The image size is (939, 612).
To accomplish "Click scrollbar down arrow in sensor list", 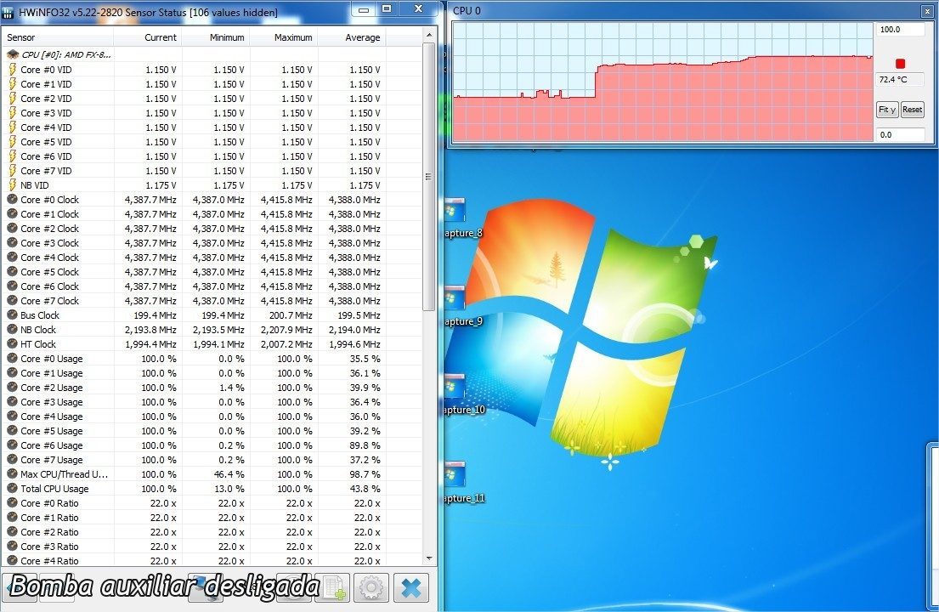I will click(x=429, y=558).
